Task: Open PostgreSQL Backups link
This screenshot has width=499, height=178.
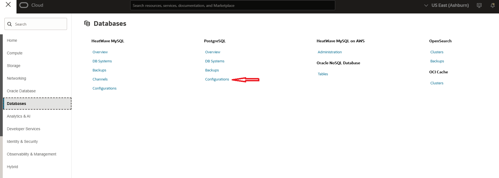Action: (212, 70)
